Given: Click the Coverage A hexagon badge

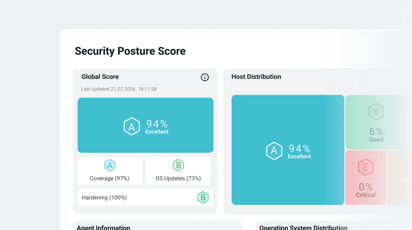Looking at the screenshot, I should click(110, 165).
